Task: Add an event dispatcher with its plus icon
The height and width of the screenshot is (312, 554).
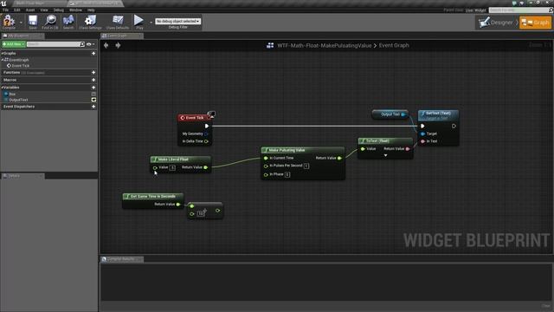Action: pyautogui.click(x=93, y=107)
